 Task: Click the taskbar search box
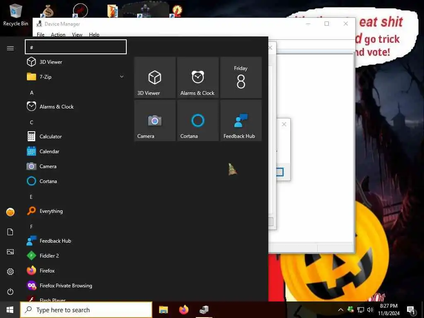86,310
